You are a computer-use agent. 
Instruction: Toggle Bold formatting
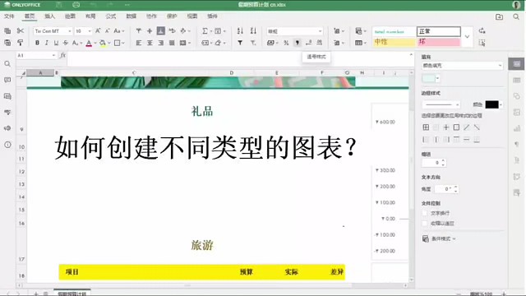pos(37,43)
